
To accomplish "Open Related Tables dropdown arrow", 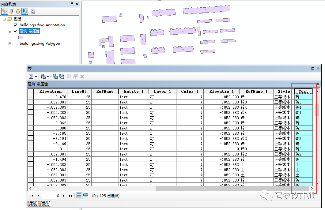I will tap(48, 77).
